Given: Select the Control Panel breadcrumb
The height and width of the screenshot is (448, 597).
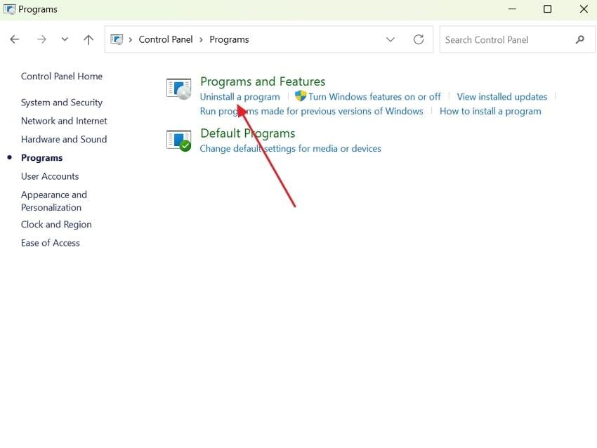Looking at the screenshot, I should click(x=166, y=39).
